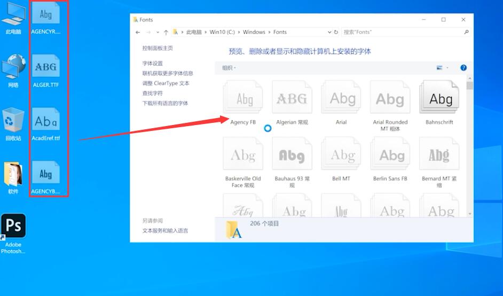This screenshot has width=503, height=296.
Task: Select the Baskerville Old Face 常规 font
Action: pos(243,162)
